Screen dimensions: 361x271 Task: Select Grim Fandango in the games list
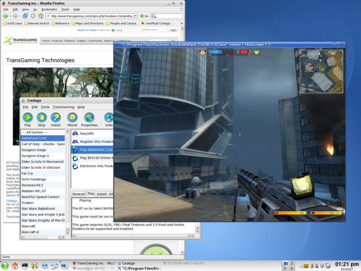tap(43, 179)
